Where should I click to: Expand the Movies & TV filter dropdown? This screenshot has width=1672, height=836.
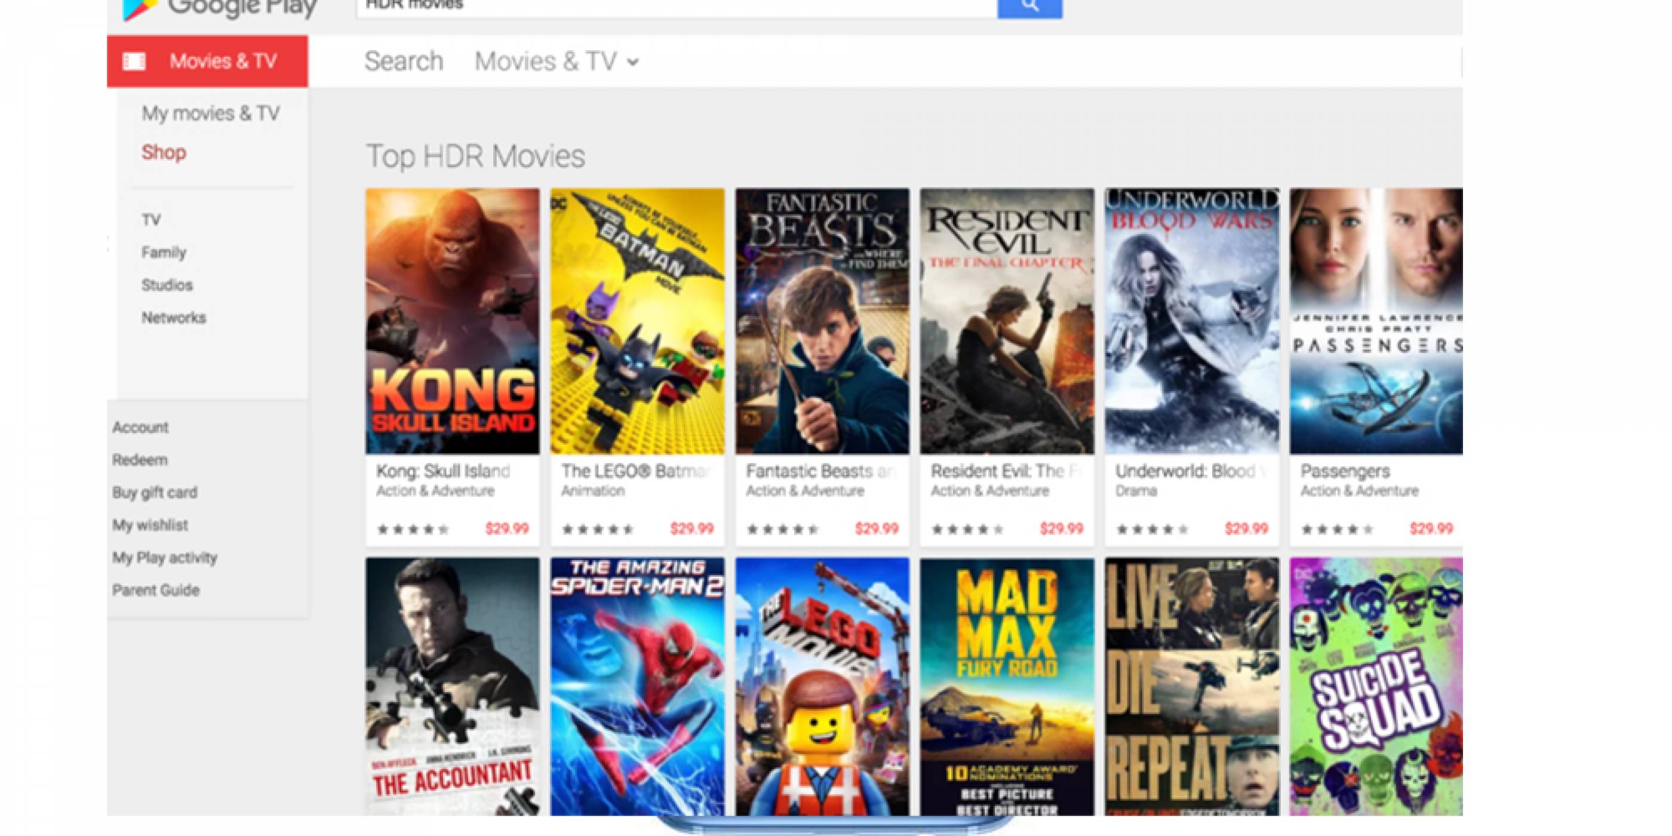557,62
